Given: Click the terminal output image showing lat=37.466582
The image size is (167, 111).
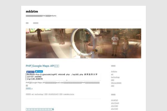Looking at the screenshot, I should pyautogui.click(x=63, y=77).
